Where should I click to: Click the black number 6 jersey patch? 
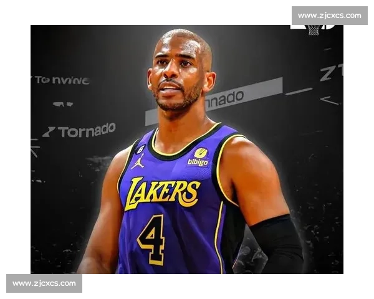[140, 149]
